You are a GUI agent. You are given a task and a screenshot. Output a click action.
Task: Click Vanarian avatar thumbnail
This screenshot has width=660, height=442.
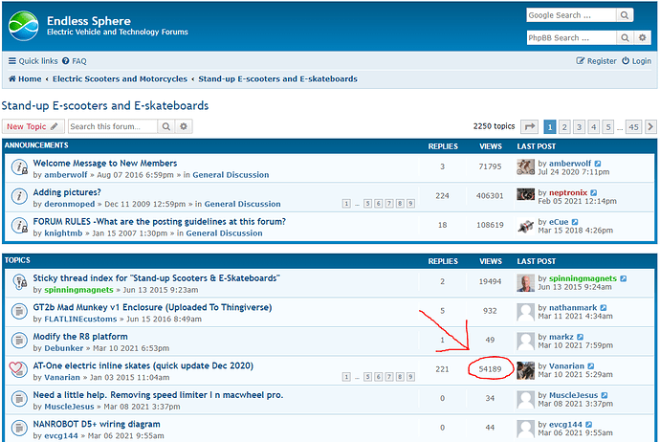click(525, 370)
